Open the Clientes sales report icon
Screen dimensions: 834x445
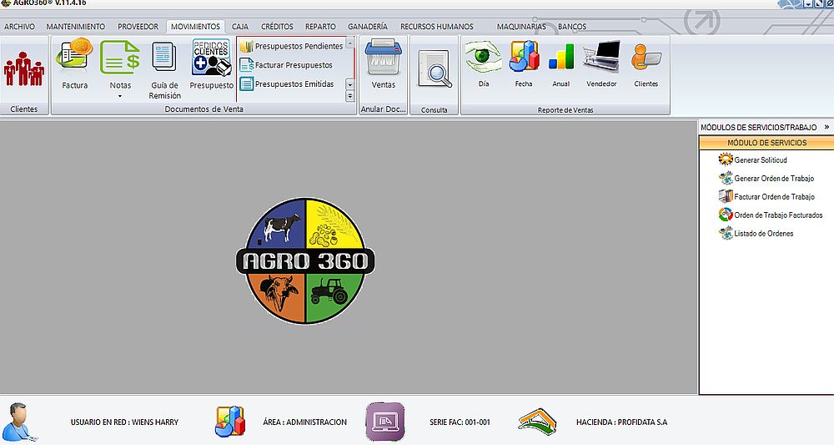646,57
